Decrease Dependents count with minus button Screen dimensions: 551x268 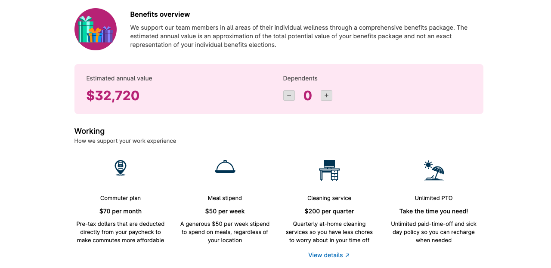pyautogui.click(x=289, y=95)
